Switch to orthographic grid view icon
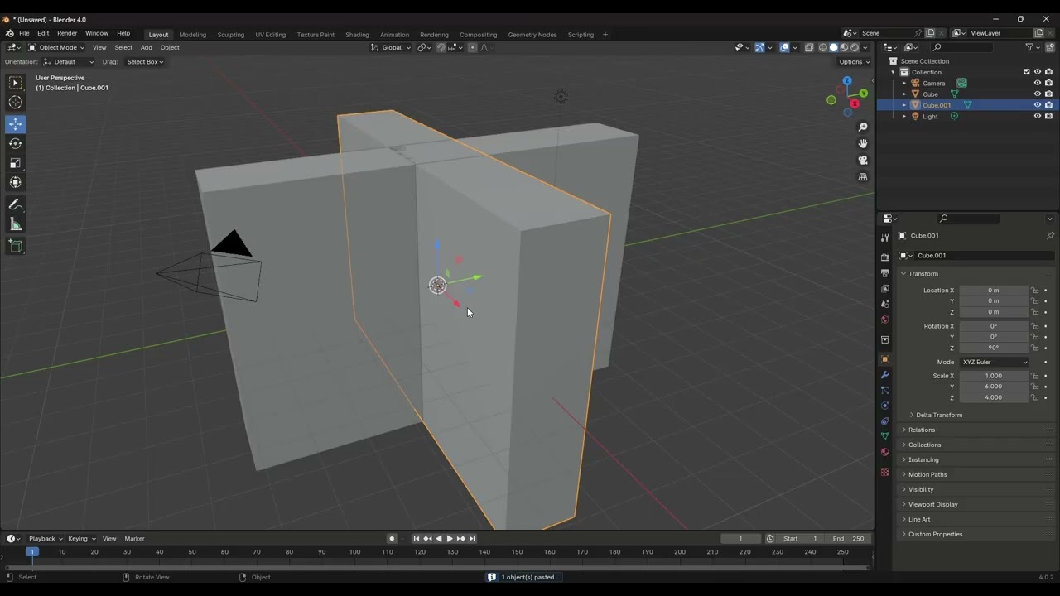1060x596 pixels. point(863,177)
